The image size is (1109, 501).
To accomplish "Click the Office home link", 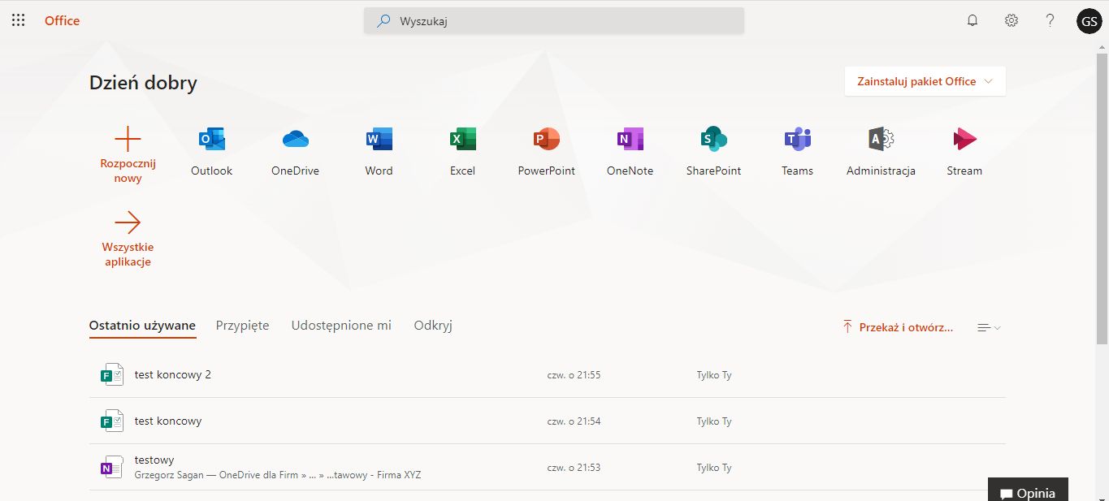I will point(62,20).
